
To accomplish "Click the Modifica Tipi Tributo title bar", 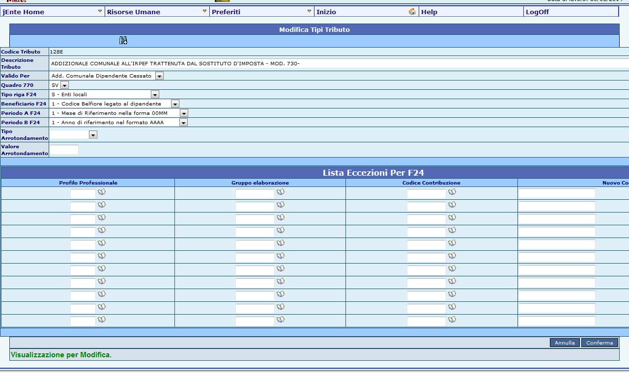I will [x=314, y=29].
